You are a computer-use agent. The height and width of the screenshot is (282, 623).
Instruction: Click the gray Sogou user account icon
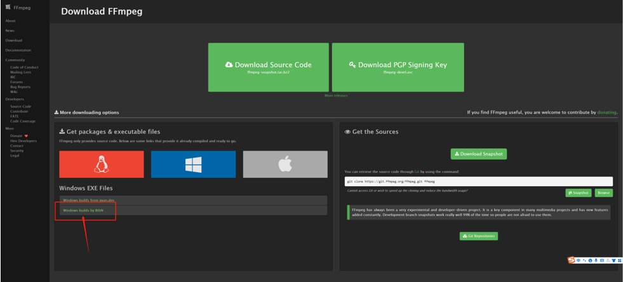(x=608, y=260)
